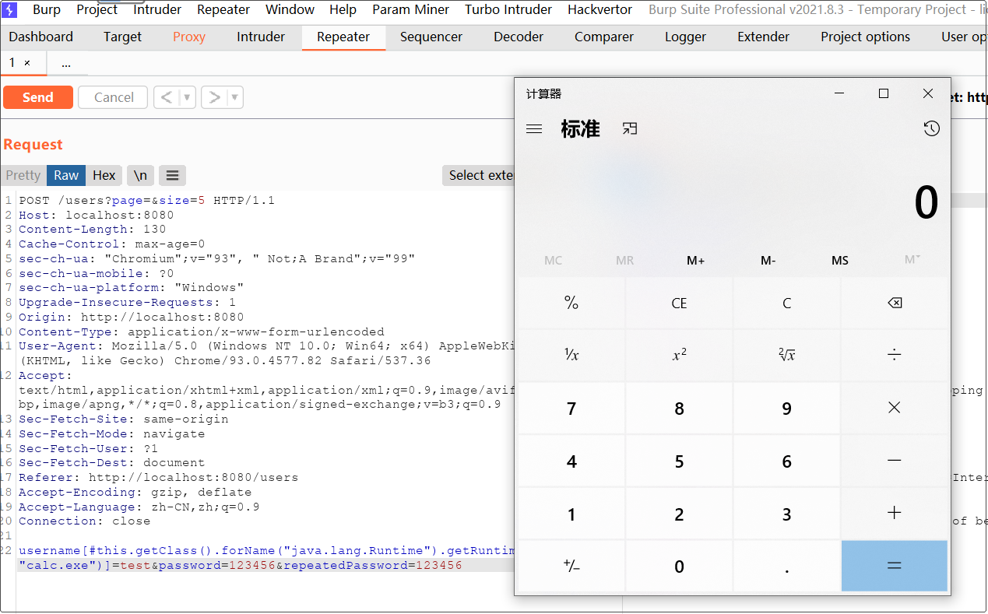
Task: Click the plus/minus sign toggle key
Action: [x=571, y=566]
